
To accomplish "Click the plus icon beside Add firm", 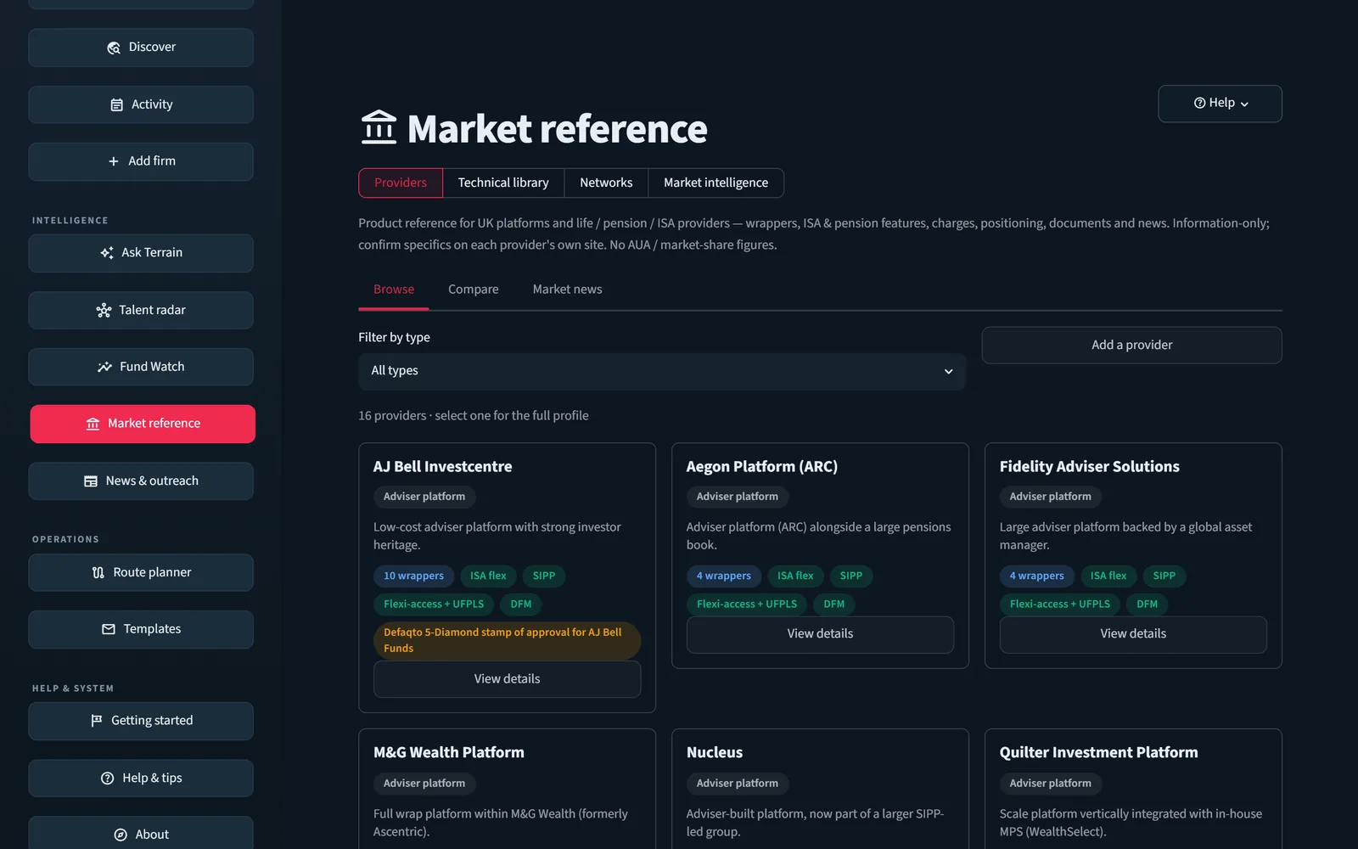I will [x=114, y=161].
